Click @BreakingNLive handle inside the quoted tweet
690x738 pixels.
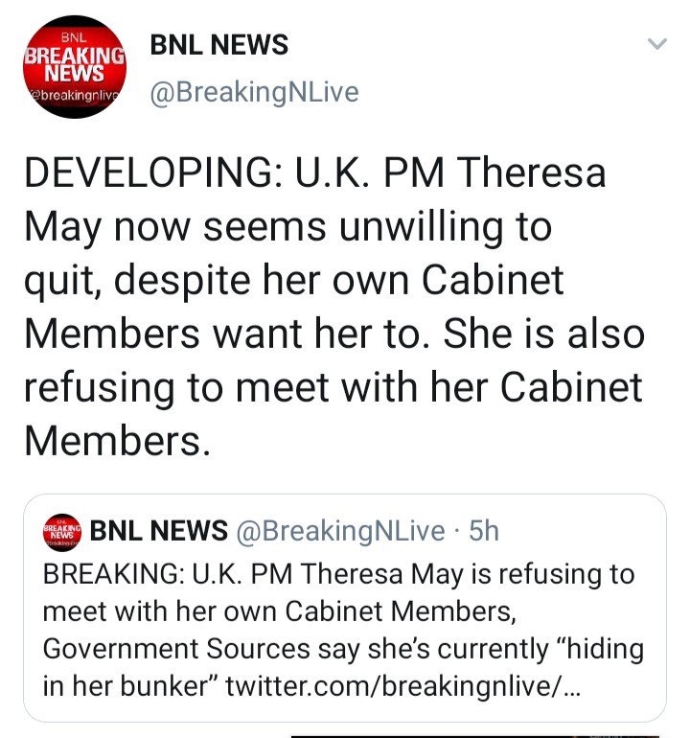[340, 530]
